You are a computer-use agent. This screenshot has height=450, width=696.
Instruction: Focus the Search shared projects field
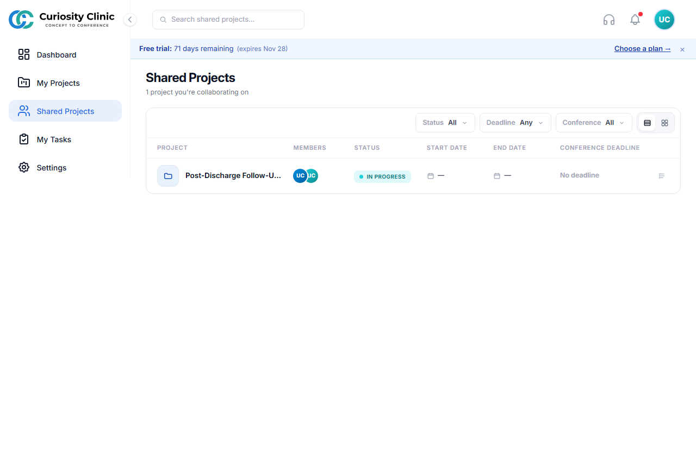(228, 20)
